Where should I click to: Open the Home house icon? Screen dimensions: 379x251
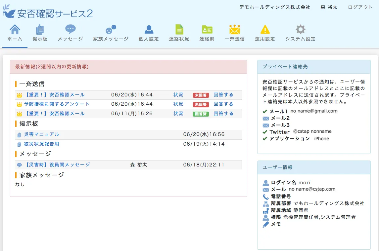pos(15,30)
